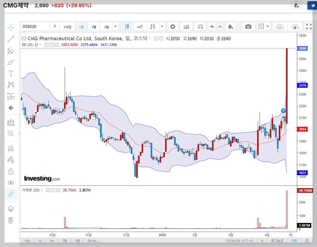
Task: Toggle BB indicator visibility eye
Action: pos(47,45)
